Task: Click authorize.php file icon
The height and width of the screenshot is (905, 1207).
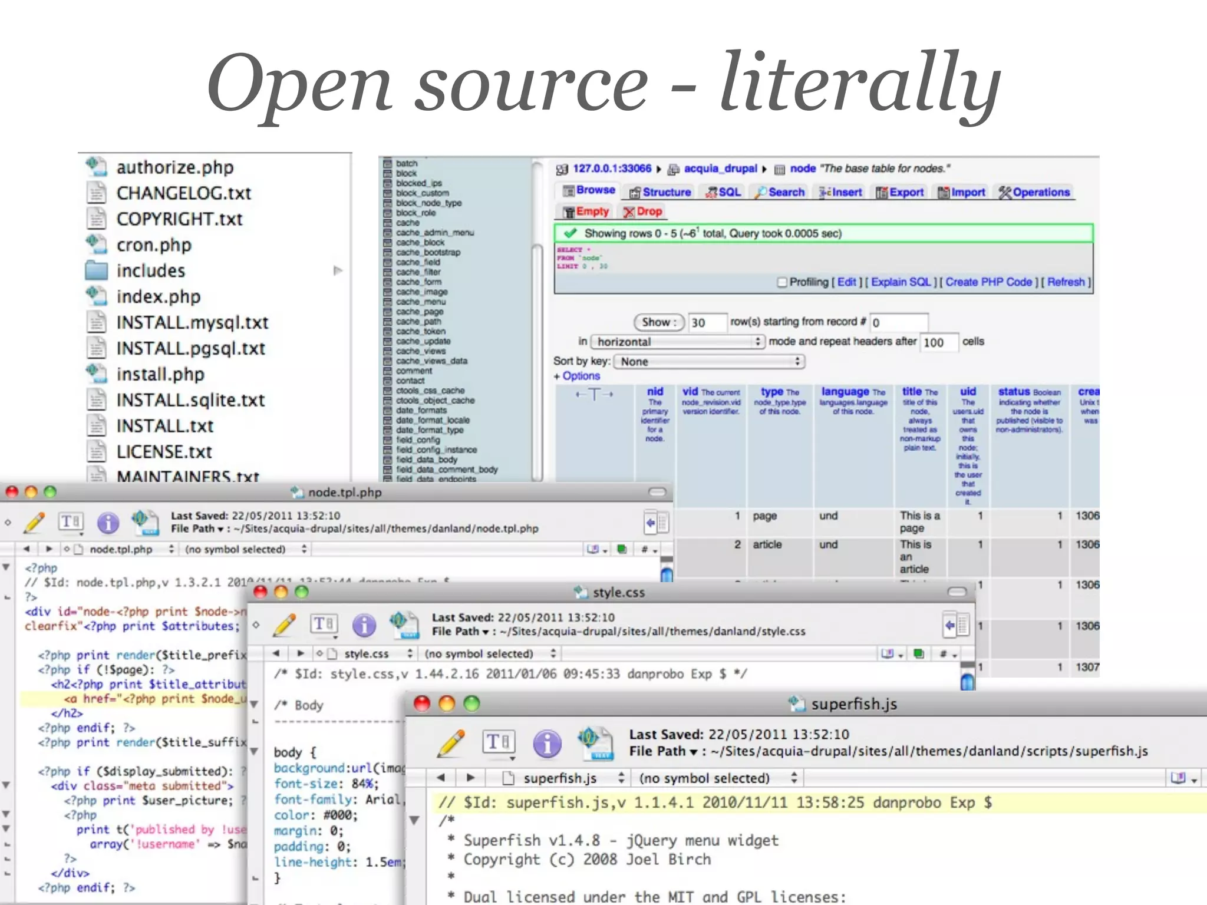Action: 97,167
